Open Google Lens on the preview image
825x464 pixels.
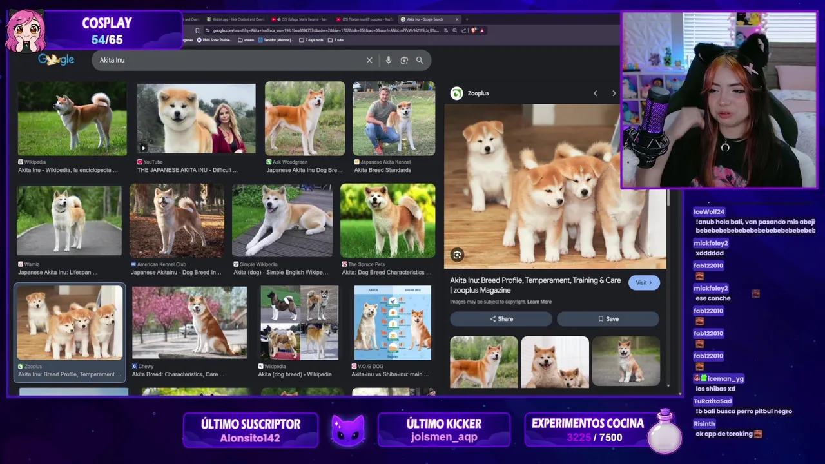pos(457,255)
